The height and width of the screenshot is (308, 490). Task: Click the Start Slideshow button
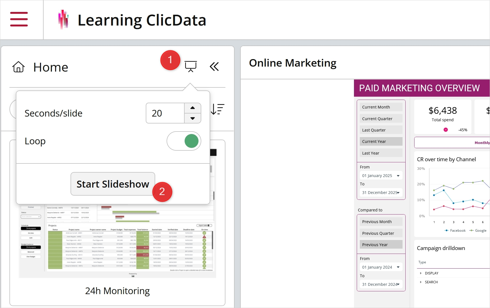coord(112,184)
